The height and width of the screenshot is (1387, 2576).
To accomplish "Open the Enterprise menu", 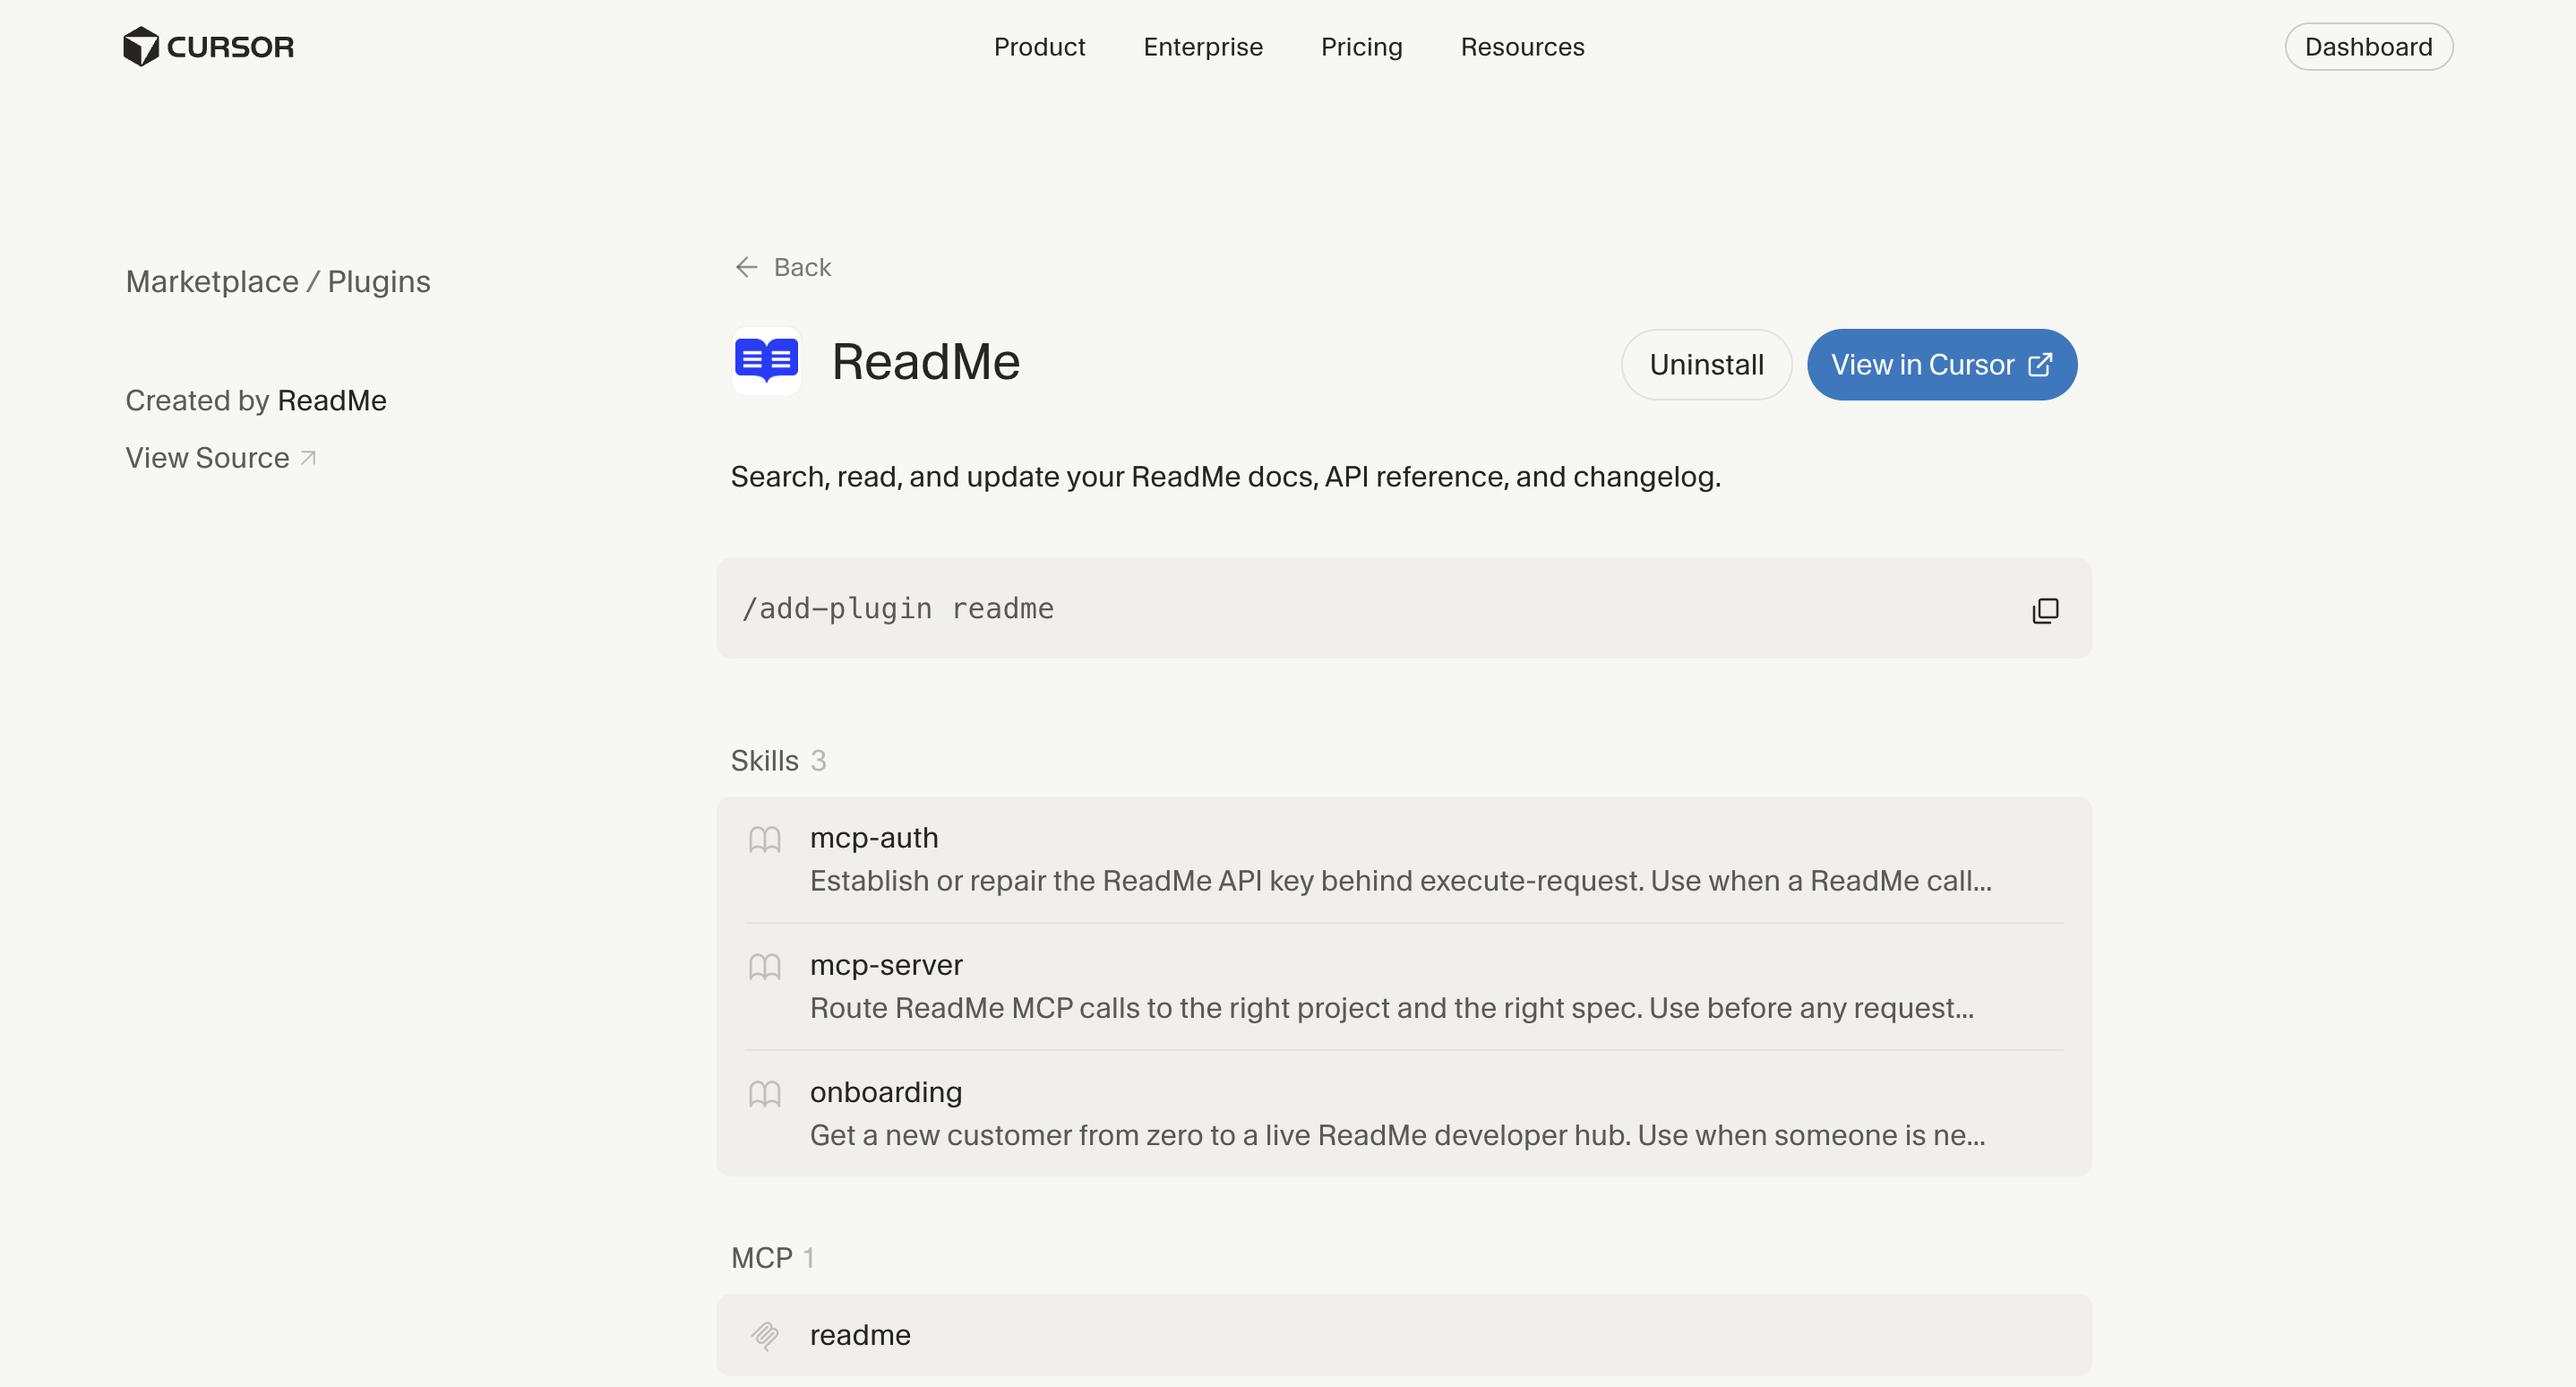I will pos(1203,47).
